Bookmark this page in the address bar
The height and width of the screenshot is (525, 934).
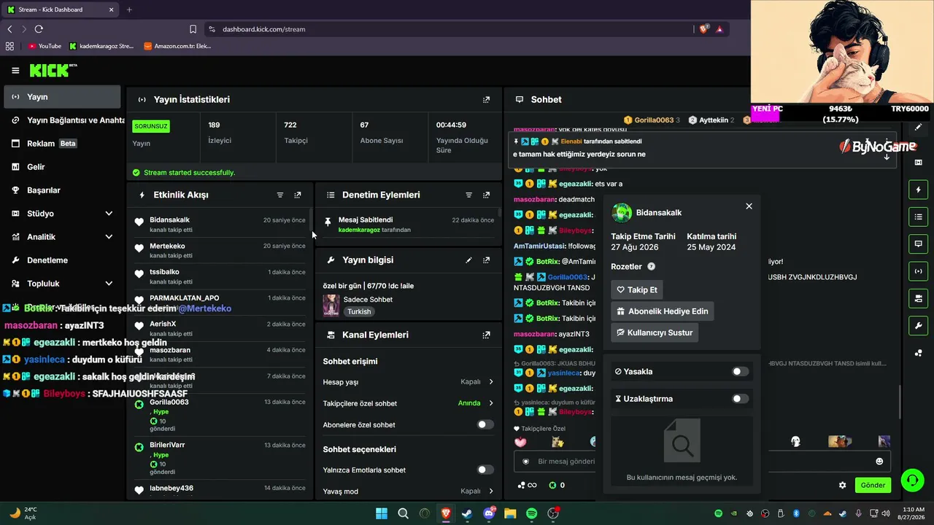(193, 29)
